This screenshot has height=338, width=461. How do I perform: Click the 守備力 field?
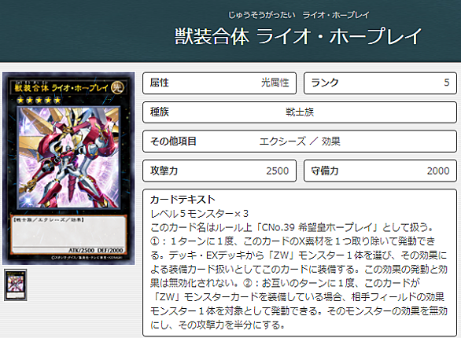(x=380, y=171)
